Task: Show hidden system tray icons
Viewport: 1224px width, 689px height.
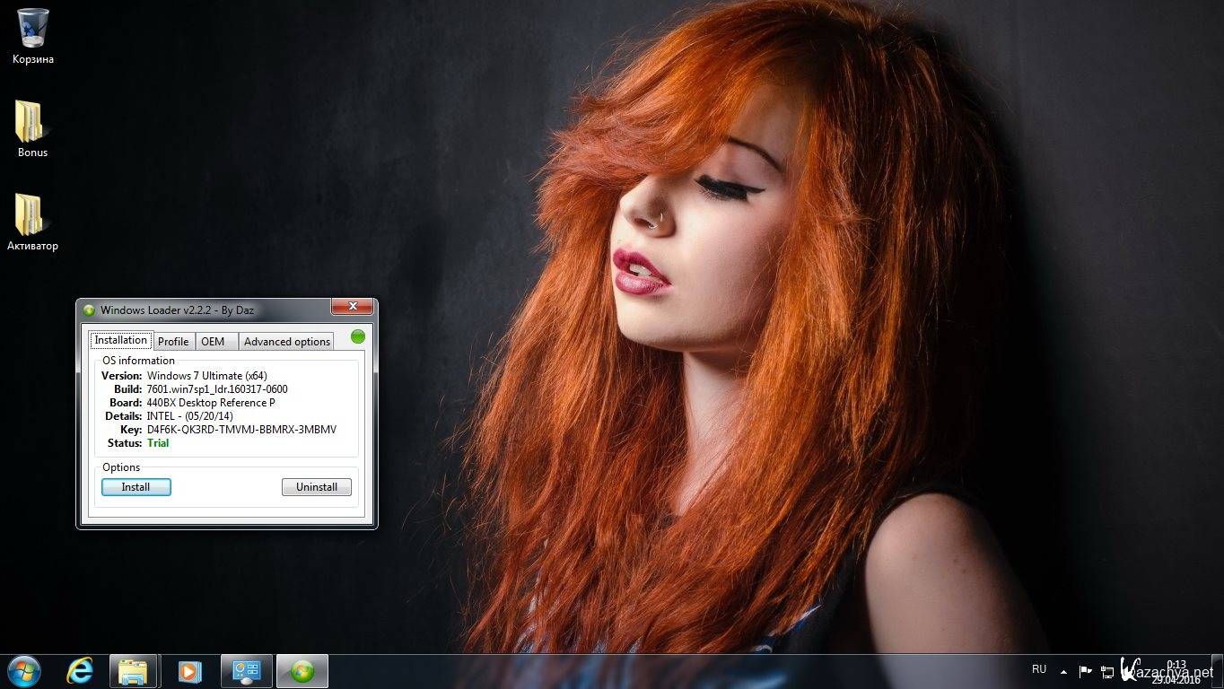Action: point(1064,671)
